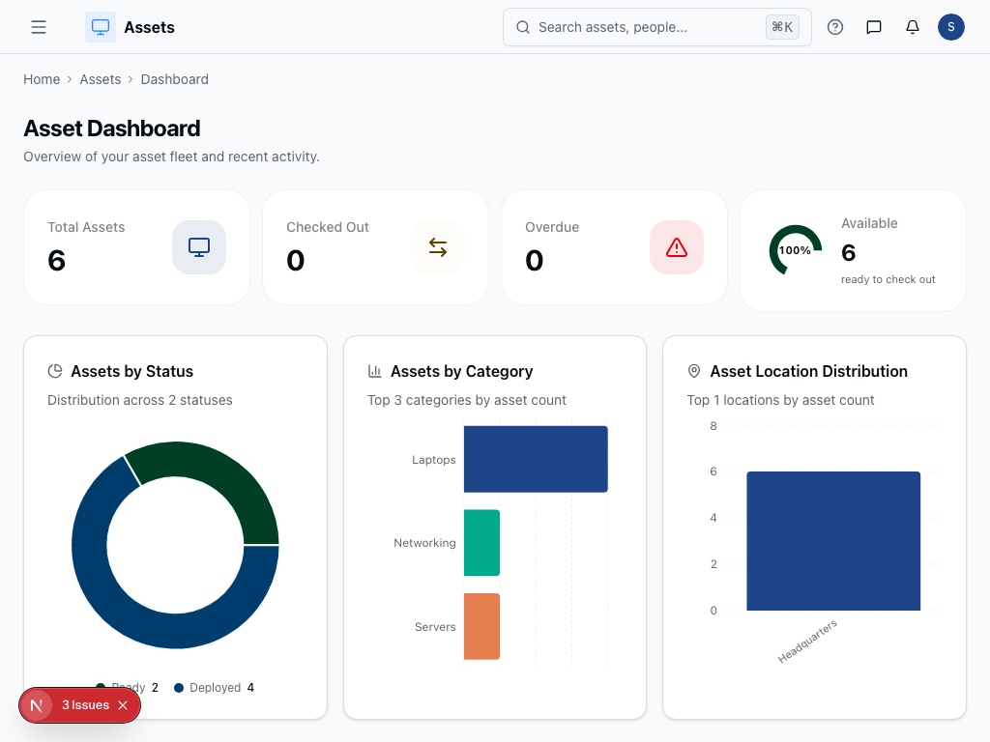Viewport: 990px width, 742px height.
Task: Click the green Networking bar
Action: [481, 543]
